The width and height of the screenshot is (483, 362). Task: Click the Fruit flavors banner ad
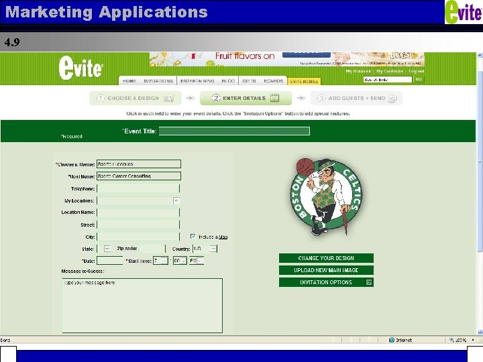tap(287, 59)
